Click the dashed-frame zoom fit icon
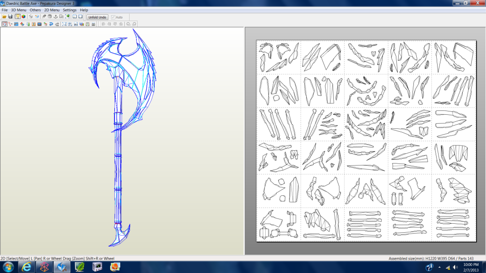 coord(64,24)
